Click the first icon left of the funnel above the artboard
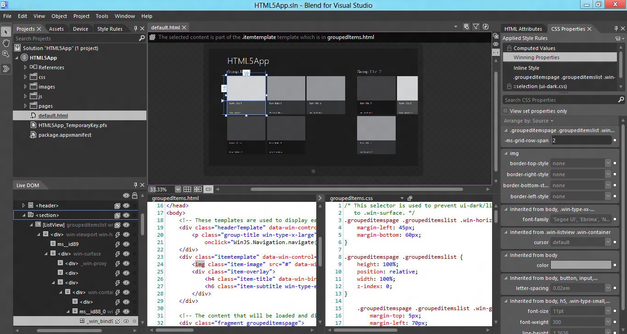This screenshot has height=334, width=627. 466,27
